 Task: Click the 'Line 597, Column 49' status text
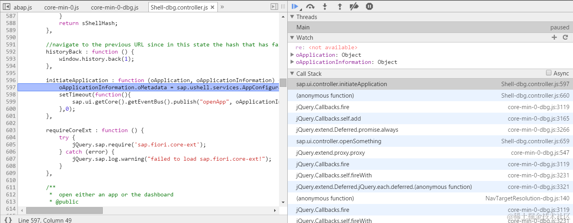point(45,220)
